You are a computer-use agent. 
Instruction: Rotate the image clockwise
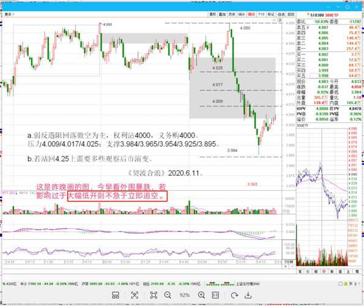pos(234,295)
